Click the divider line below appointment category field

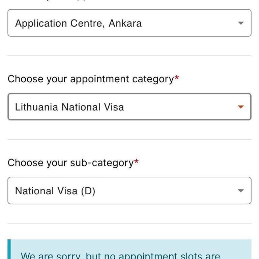pos(129,139)
